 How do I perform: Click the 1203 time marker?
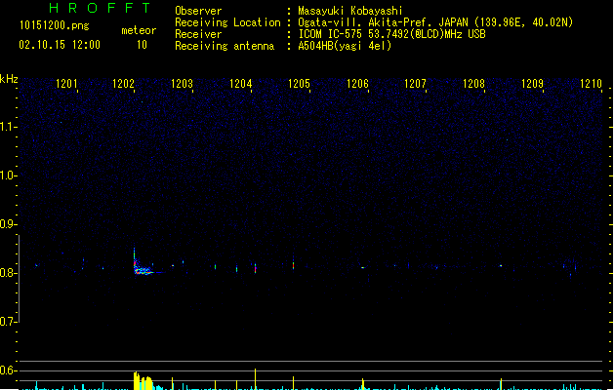183,84
